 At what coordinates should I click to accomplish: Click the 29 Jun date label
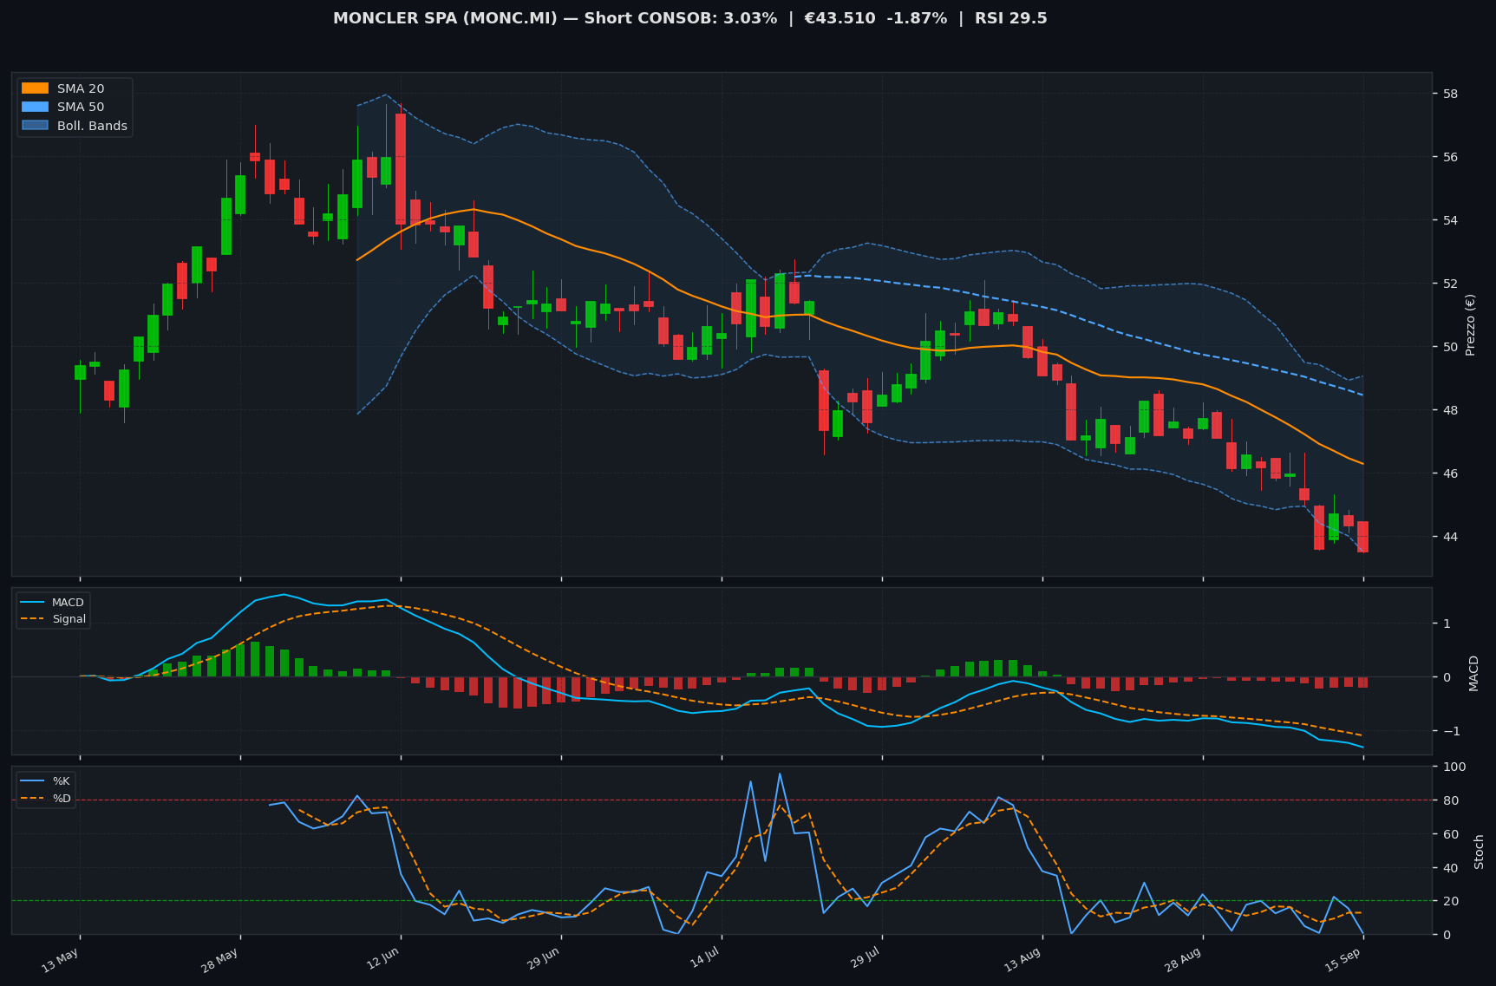[x=542, y=960]
